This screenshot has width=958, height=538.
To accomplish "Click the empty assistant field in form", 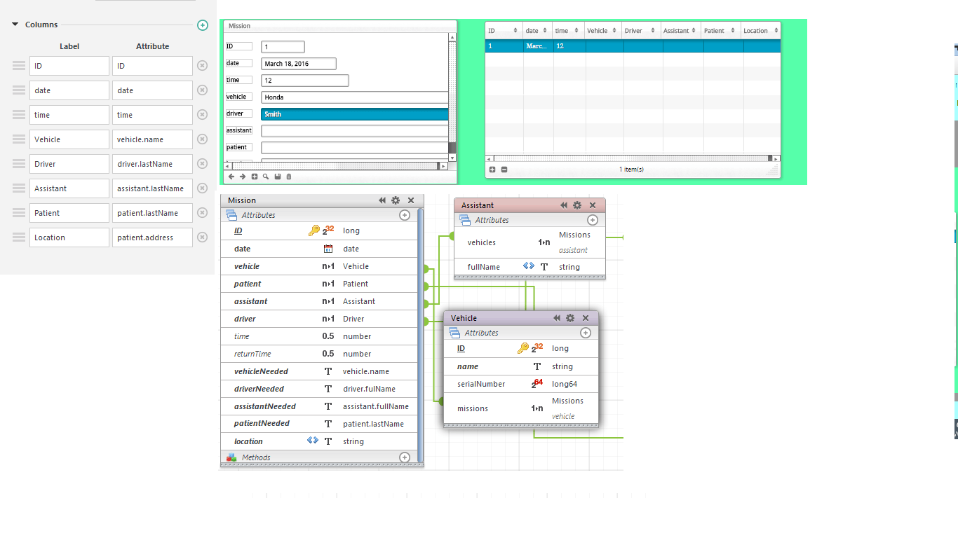I will coord(355,131).
